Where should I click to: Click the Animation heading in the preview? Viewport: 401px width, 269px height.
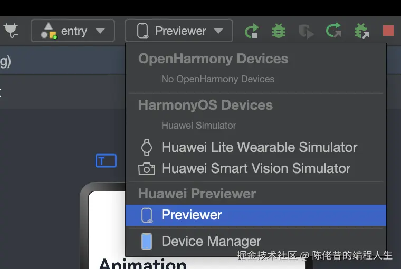(x=142, y=263)
